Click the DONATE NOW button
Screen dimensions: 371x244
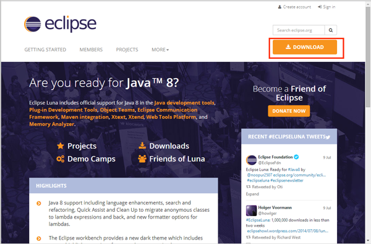(289, 111)
